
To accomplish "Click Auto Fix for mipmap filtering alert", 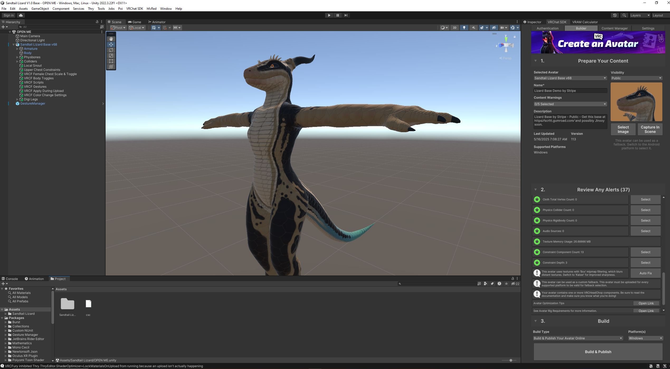I will [645, 273].
